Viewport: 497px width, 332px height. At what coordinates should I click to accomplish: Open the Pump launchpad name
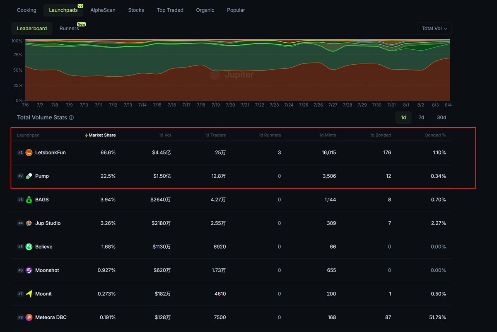[42, 176]
